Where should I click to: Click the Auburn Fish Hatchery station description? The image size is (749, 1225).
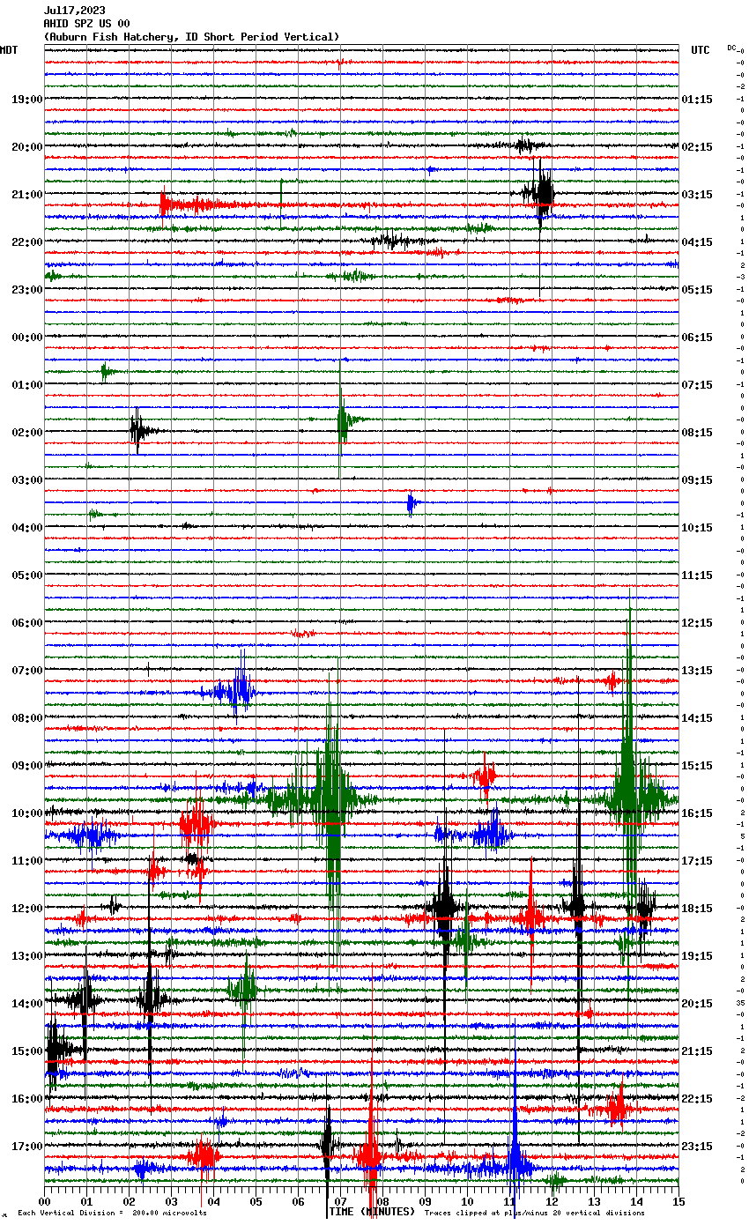(191, 37)
